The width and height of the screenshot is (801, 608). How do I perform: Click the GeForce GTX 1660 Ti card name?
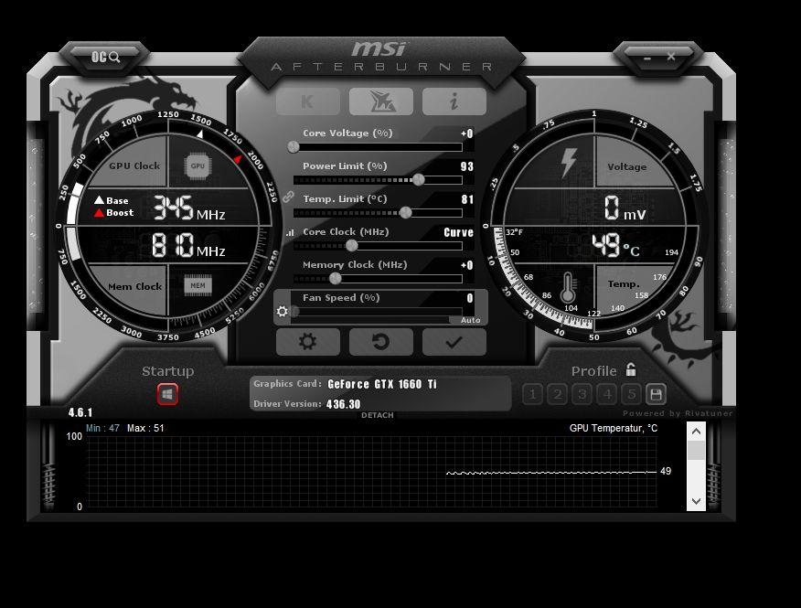pyautogui.click(x=382, y=384)
